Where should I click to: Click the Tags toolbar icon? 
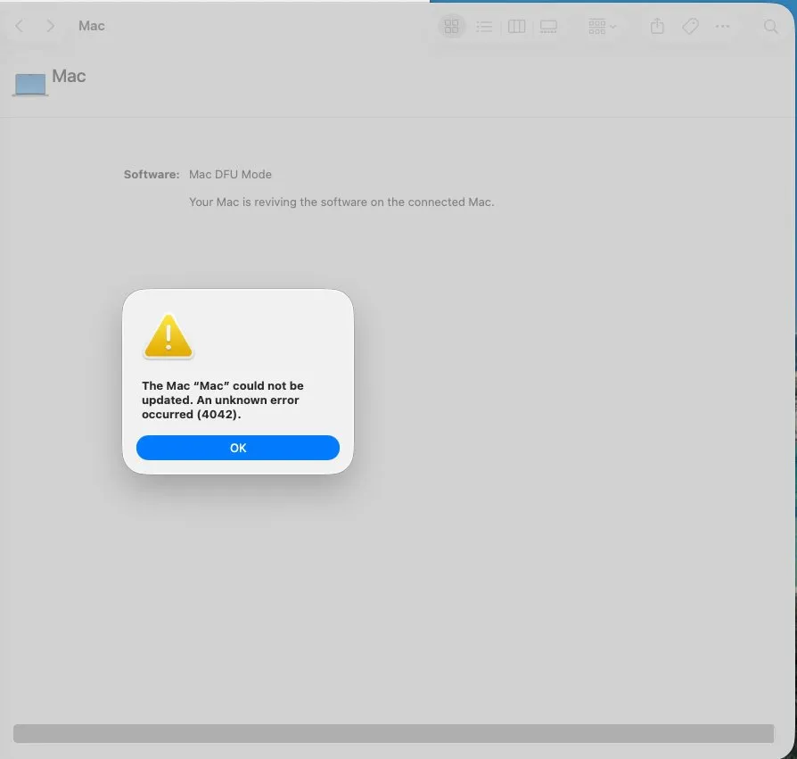point(690,26)
